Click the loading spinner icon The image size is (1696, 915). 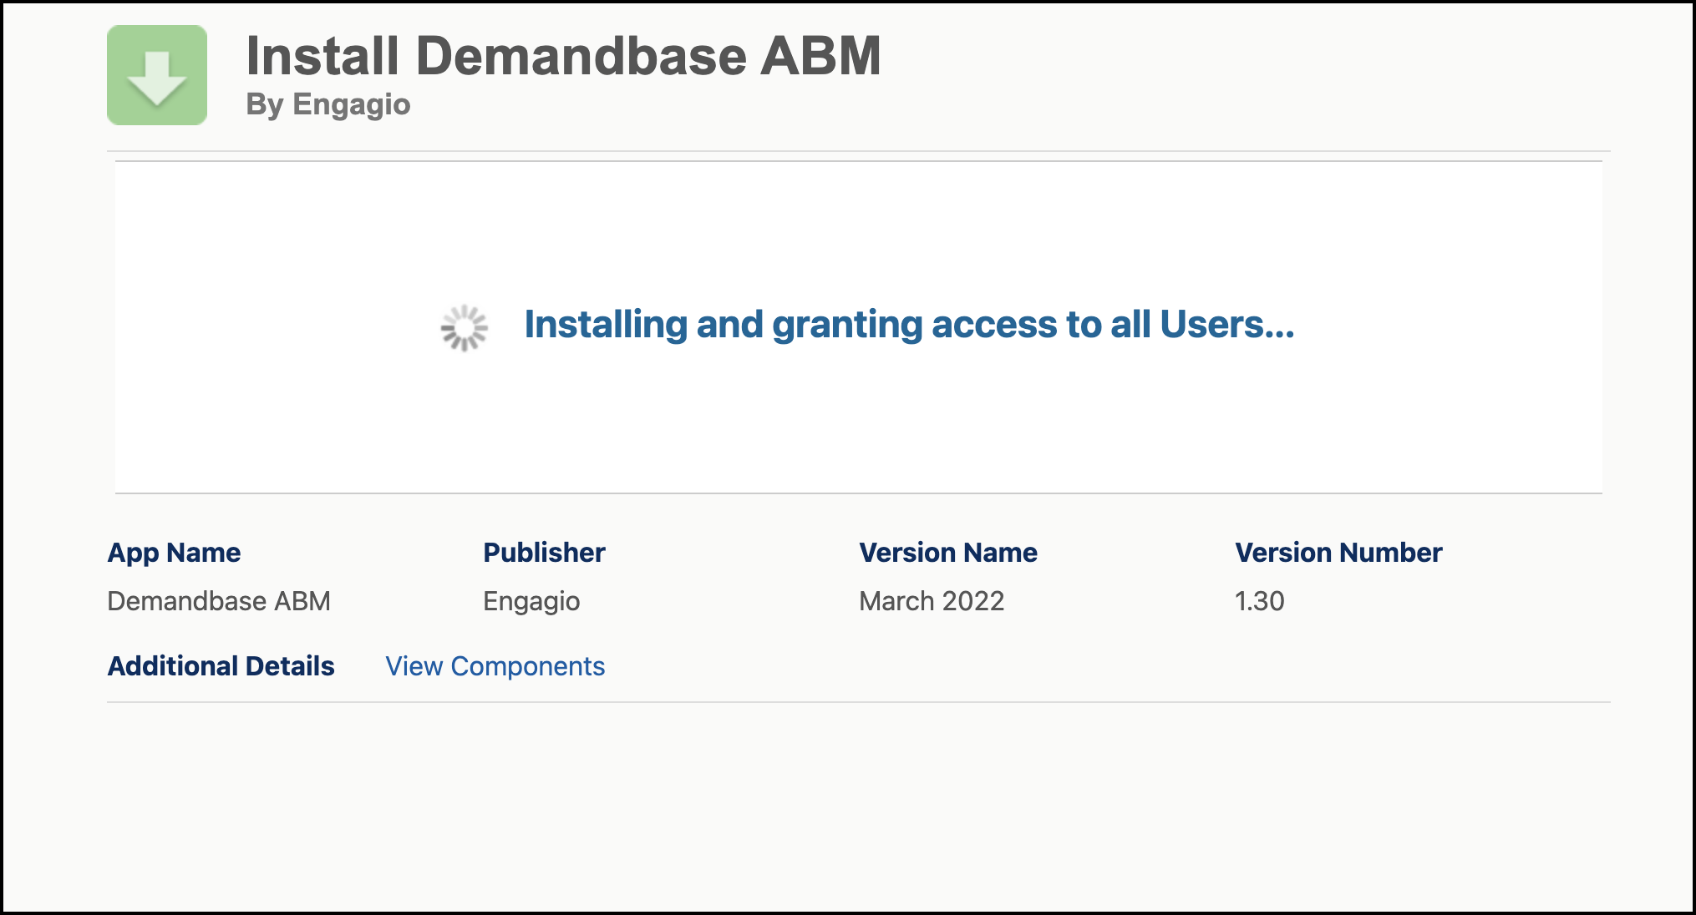(464, 327)
